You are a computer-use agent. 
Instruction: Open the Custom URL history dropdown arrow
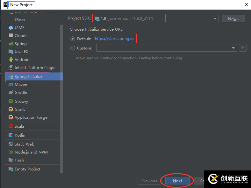(x=233, y=48)
